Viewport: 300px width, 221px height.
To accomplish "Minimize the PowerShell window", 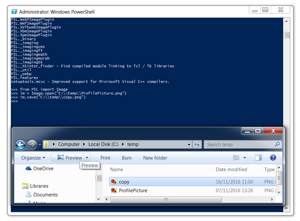I will [255, 10].
